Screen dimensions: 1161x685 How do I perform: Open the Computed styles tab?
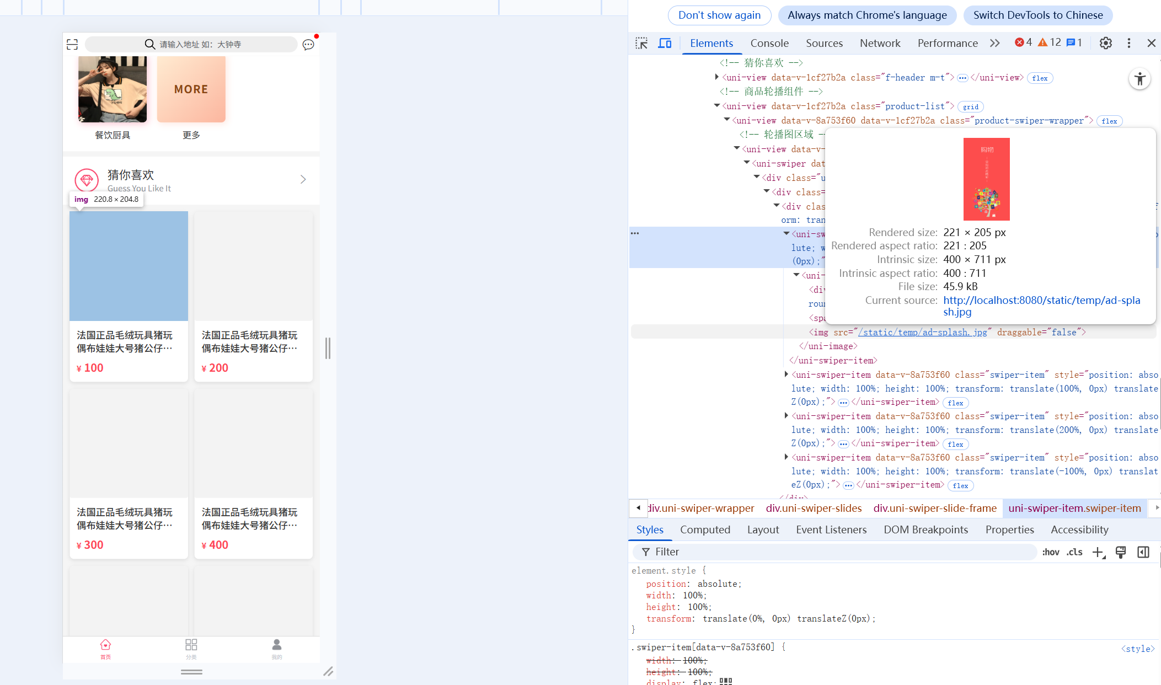[704, 529]
